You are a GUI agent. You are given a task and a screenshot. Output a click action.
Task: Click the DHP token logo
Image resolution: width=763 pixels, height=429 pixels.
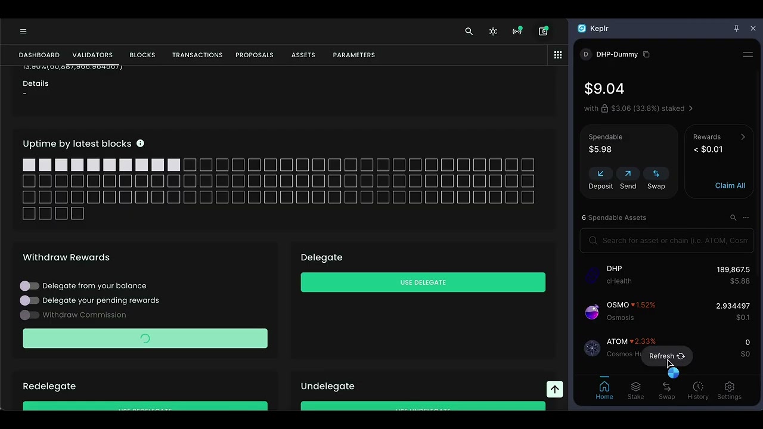coord(592,275)
